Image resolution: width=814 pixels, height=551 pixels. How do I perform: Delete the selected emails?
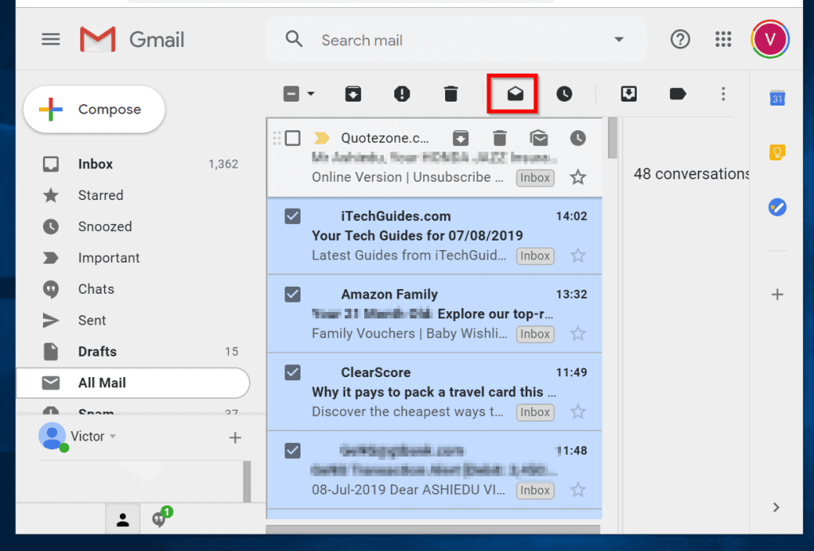coord(451,94)
